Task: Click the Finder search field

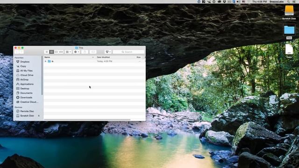Action: tap(128, 52)
